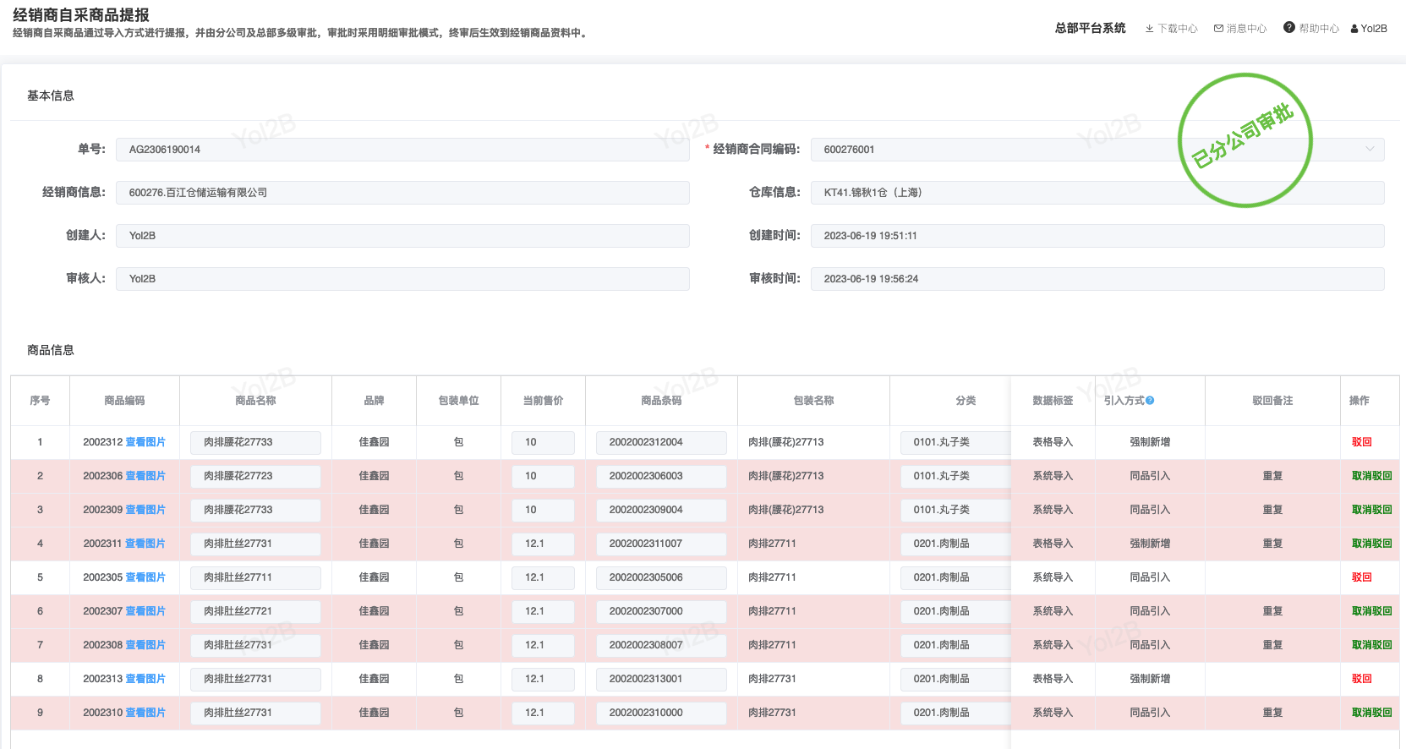This screenshot has width=1406, height=749.
Task: Click the help icon beside 引入方式 header
Action: [x=1150, y=401]
